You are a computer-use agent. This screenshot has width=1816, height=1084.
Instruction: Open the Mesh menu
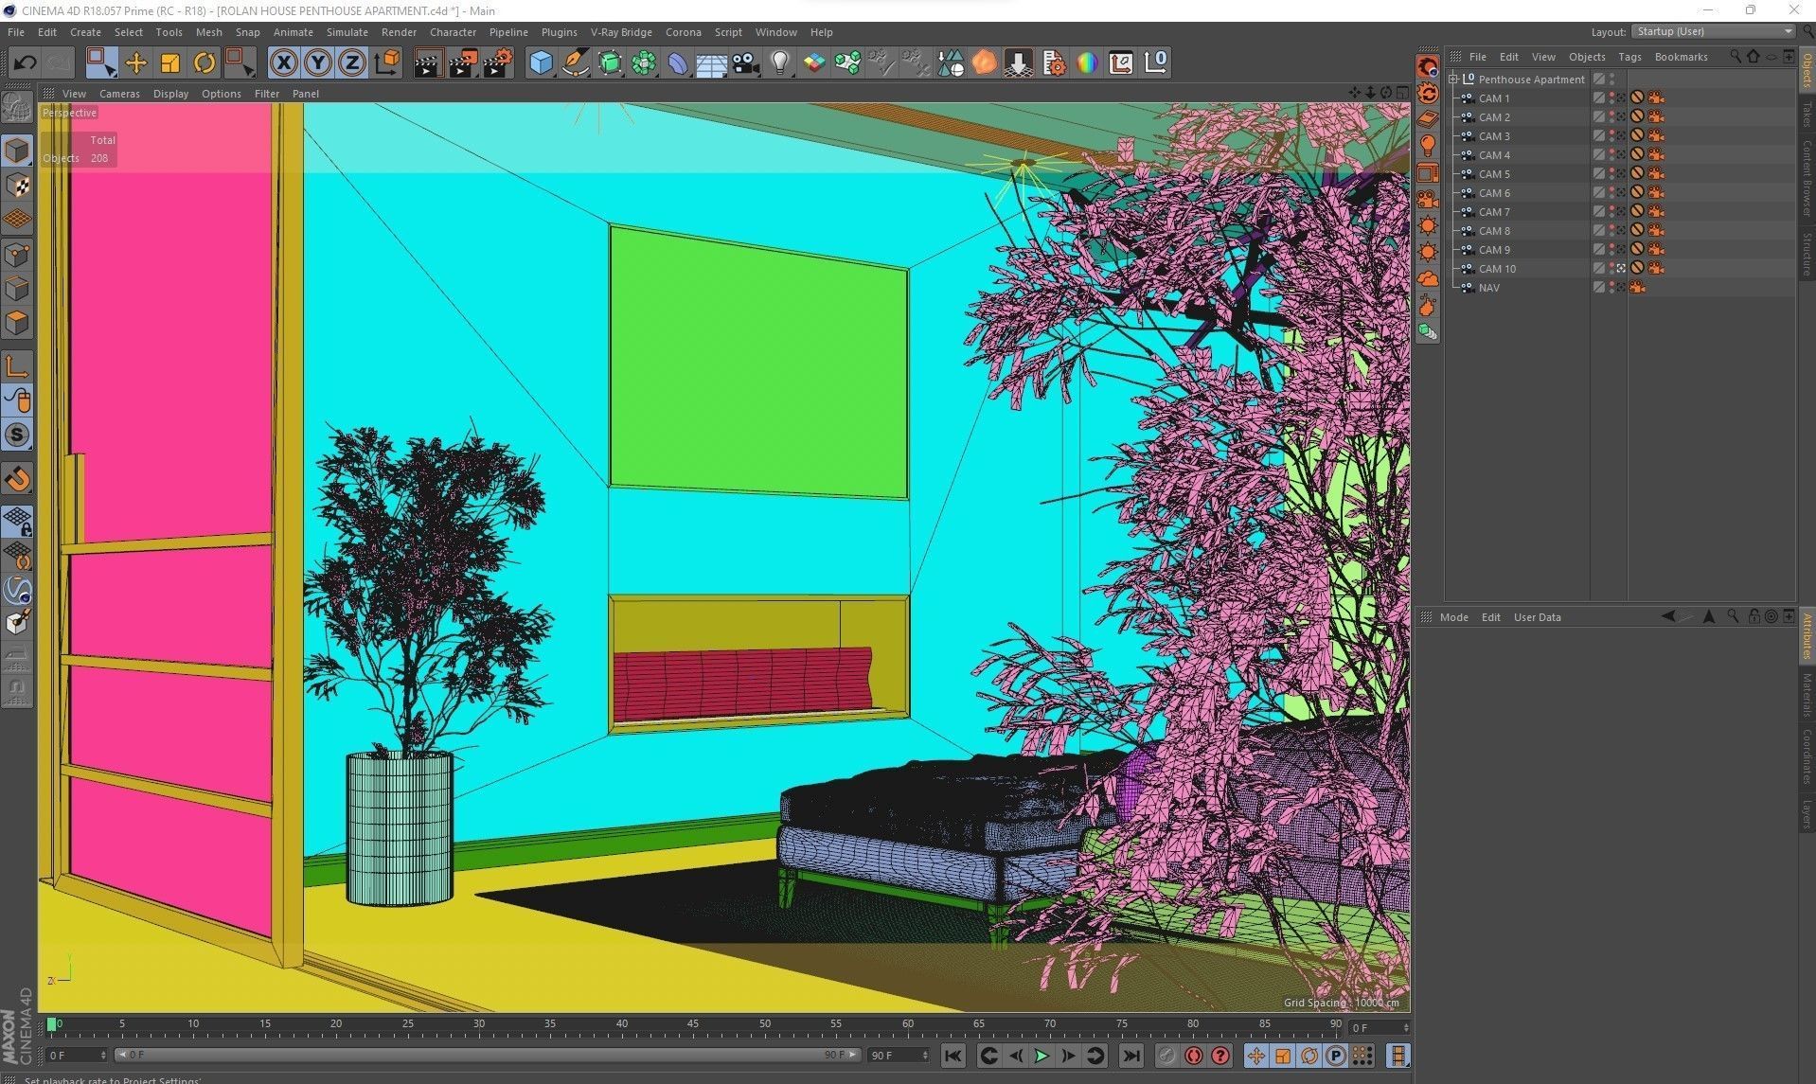pyautogui.click(x=208, y=32)
